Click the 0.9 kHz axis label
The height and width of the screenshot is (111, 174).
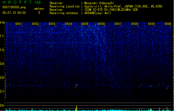tap(2, 64)
